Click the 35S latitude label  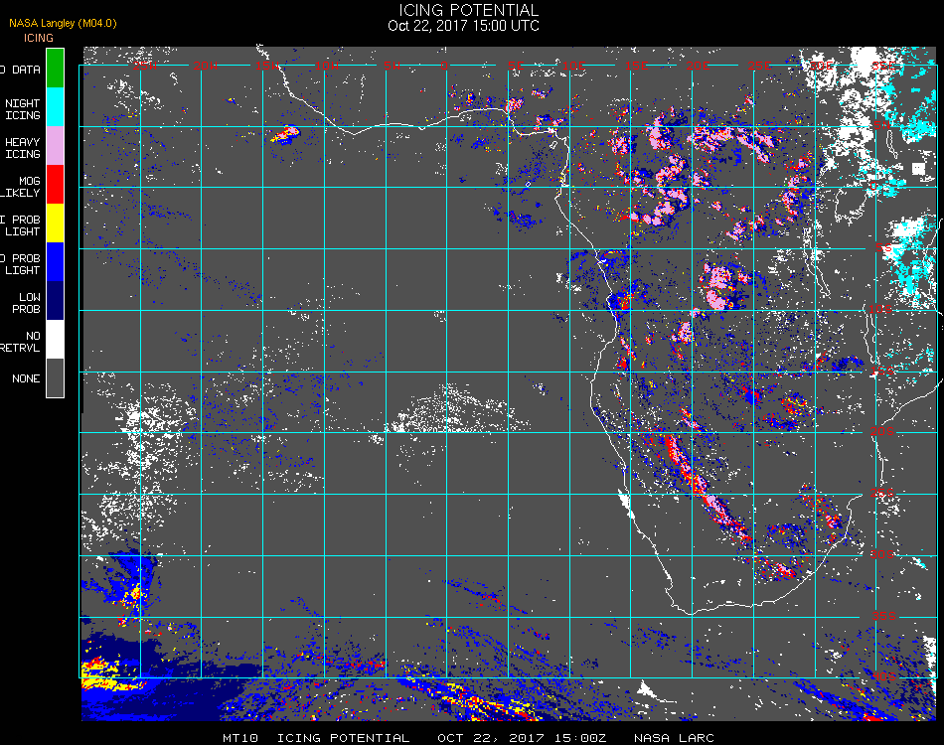tap(884, 616)
